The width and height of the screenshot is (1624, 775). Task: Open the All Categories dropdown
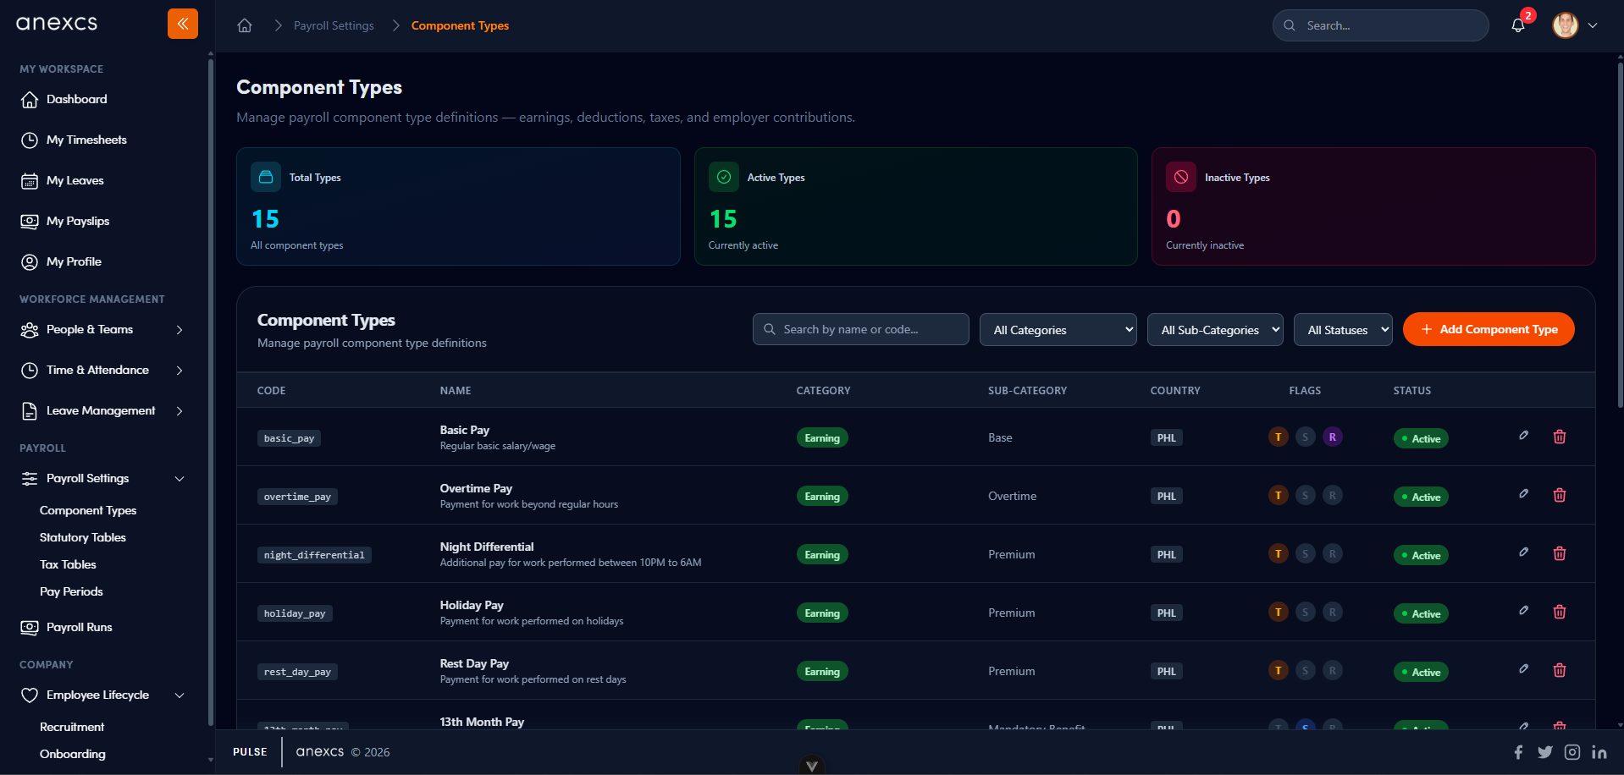(x=1058, y=329)
